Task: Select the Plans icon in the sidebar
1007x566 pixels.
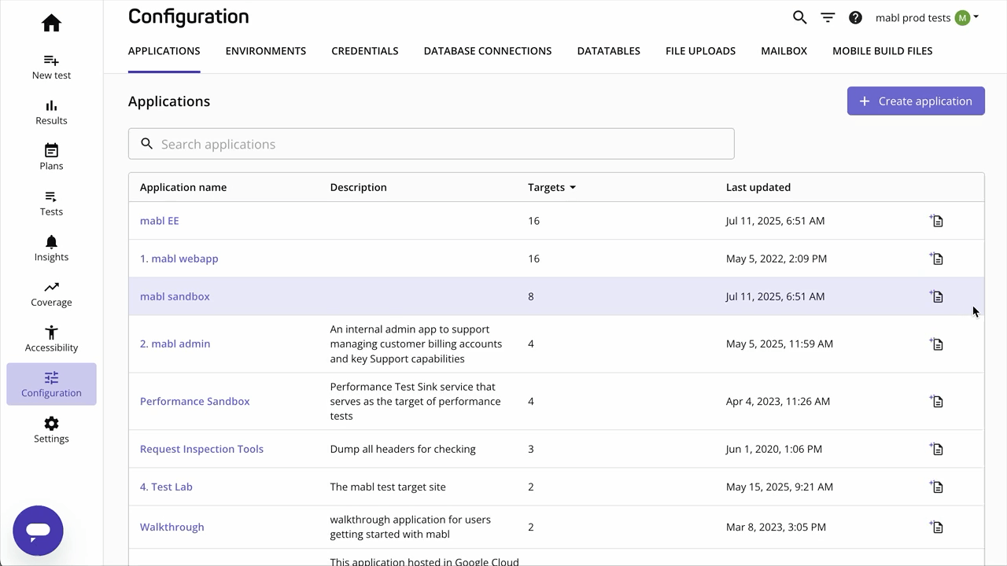Action: [51, 156]
